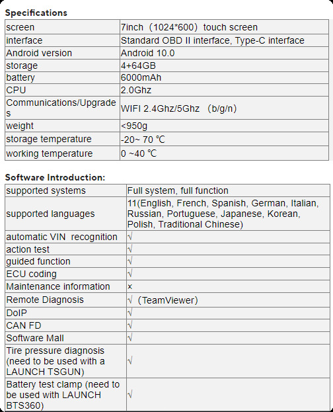
Task: Select the WIFI 2.4Ghz/5Ghz cell
Action: [x=224, y=108]
